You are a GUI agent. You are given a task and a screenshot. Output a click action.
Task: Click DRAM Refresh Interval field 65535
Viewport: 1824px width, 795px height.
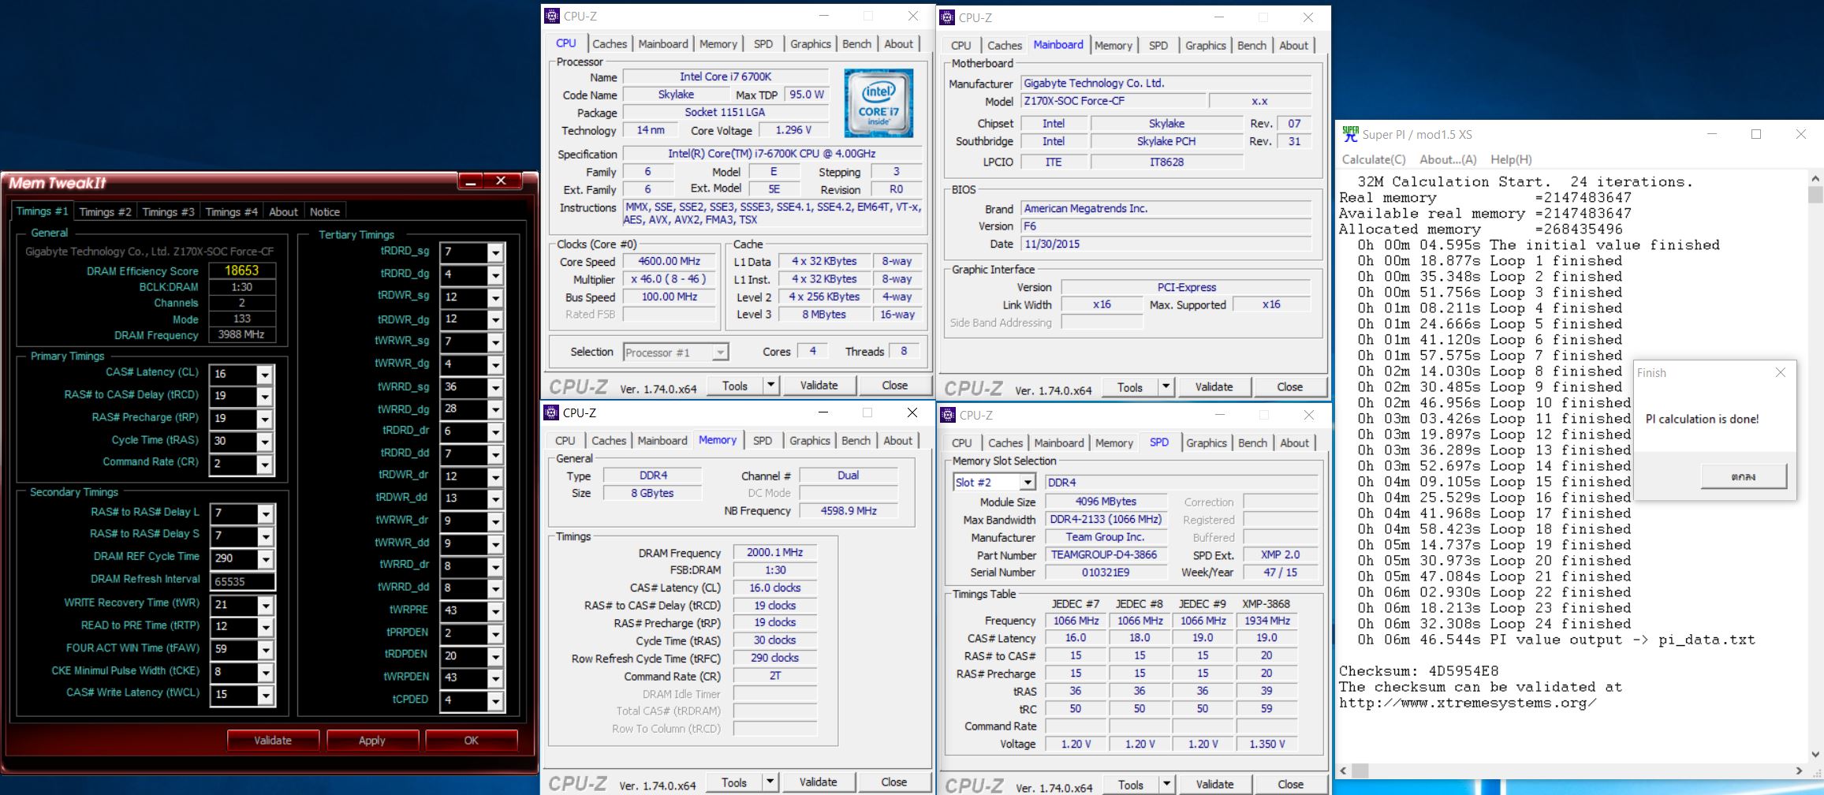242,581
